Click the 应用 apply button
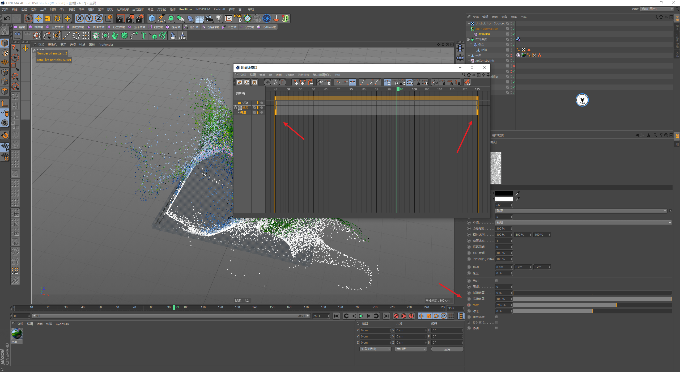The image size is (680, 372). pyautogui.click(x=447, y=349)
